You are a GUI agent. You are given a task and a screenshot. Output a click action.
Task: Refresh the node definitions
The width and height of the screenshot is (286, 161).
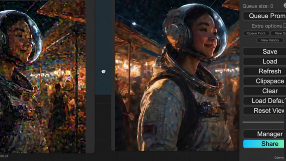(x=265, y=71)
